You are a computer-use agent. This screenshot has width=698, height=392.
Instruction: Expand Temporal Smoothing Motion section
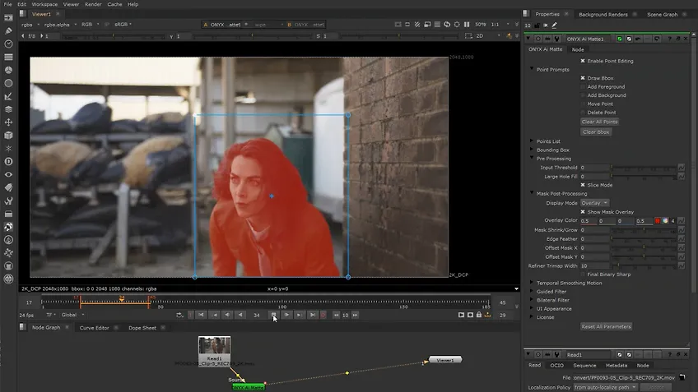(532, 283)
